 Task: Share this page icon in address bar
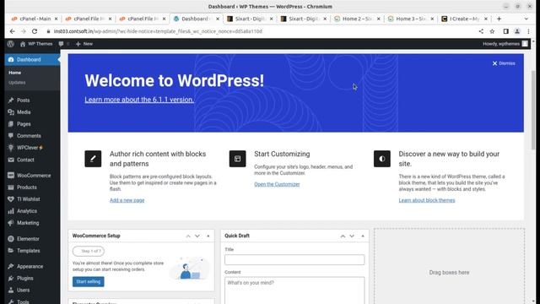pos(481,31)
